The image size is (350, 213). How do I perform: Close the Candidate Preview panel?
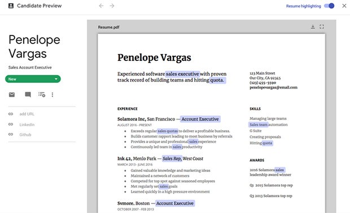344,6
